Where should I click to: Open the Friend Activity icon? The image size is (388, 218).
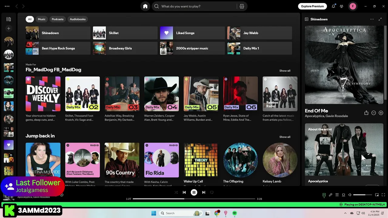pos(342,6)
